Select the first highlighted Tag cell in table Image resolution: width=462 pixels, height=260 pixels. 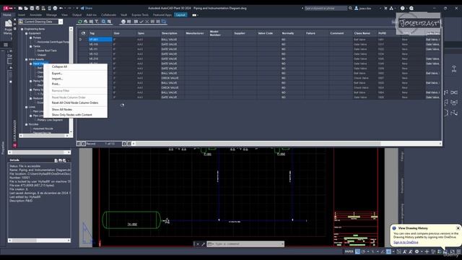coord(100,40)
